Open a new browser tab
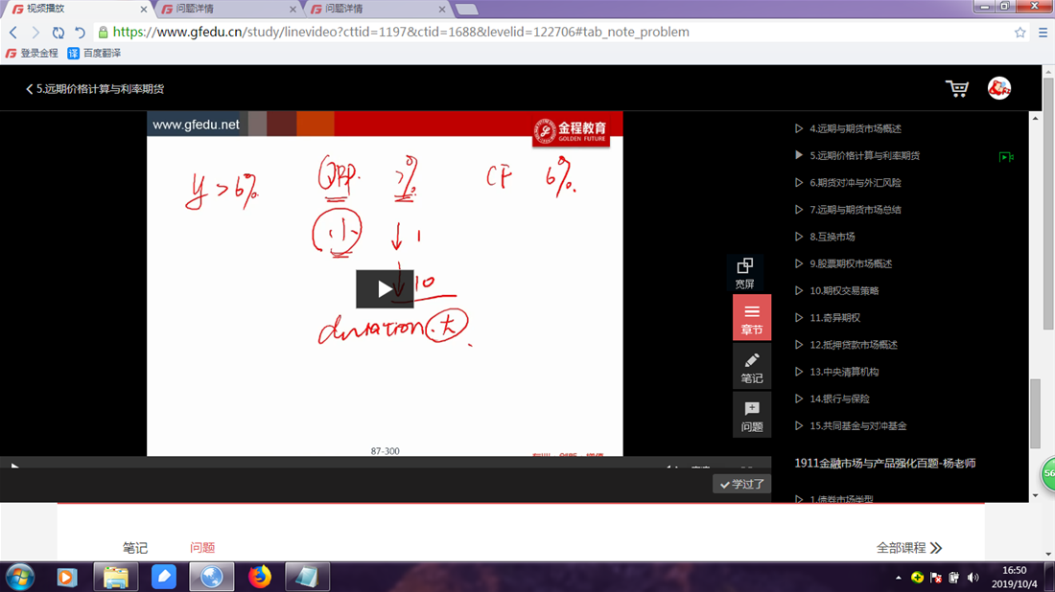Screen dimensions: 1055x592 click(x=466, y=10)
